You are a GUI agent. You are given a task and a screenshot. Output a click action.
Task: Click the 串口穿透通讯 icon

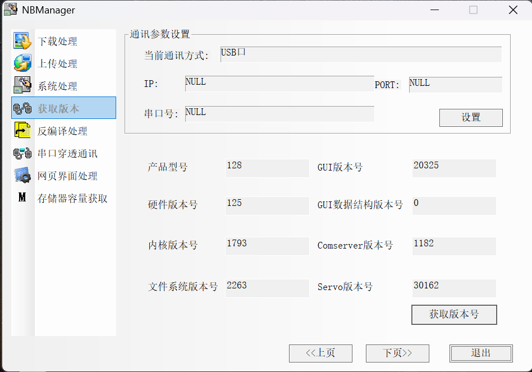22,153
